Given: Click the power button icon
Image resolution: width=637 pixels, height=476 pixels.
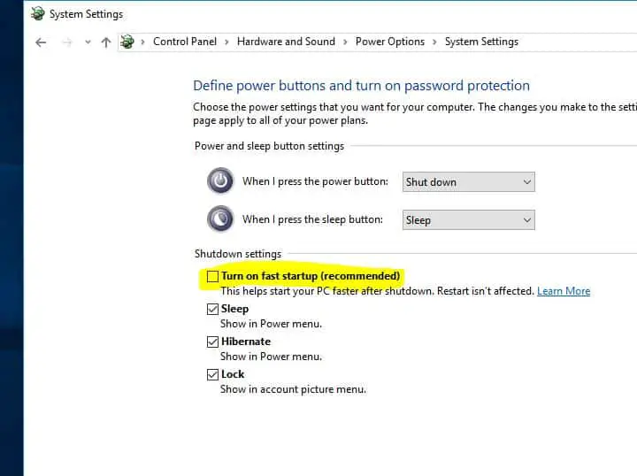Looking at the screenshot, I should pyautogui.click(x=220, y=181).
